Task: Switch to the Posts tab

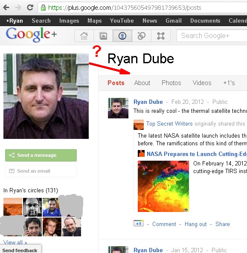Action: click(116, 83)
